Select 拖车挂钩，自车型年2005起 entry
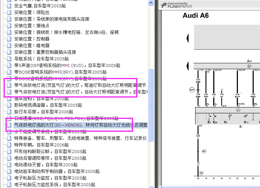Image resolution: width=260 pixels, height=188 pixels. pos(41,99)
